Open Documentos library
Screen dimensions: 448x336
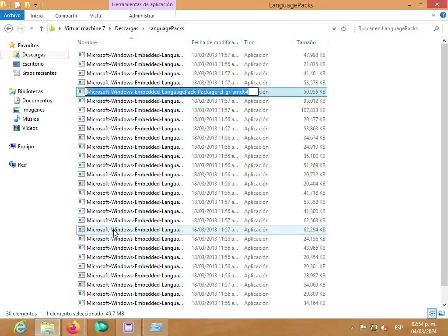[x=37, y=101]
